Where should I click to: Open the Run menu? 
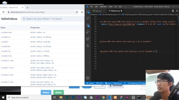(120, 7)
